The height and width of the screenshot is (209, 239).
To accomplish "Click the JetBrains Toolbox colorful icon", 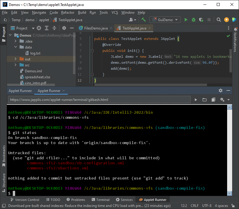I will [x=234, y=20].
